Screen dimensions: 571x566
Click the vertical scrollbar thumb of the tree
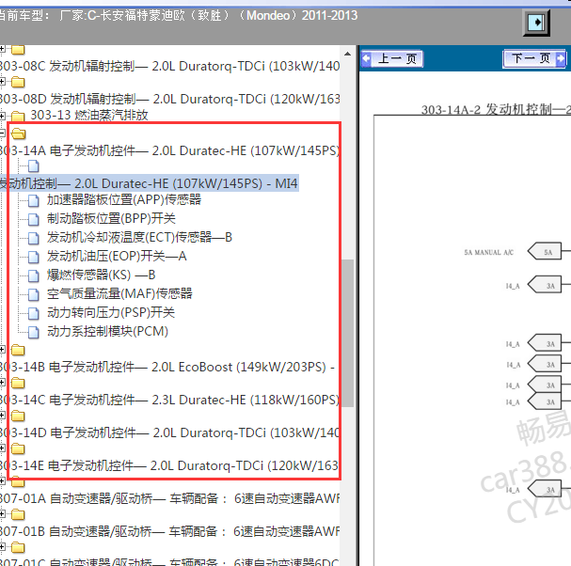[x=347, y=333]
